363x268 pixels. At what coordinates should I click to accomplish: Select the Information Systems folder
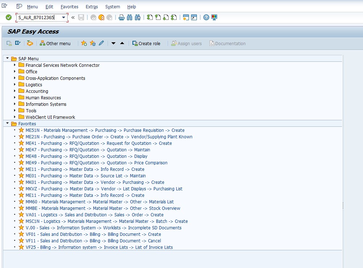46,104
